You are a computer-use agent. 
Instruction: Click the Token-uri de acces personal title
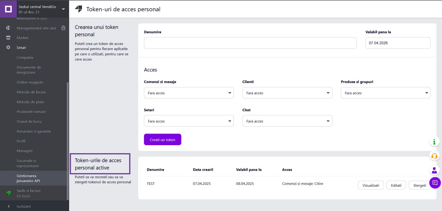point(123,9)
